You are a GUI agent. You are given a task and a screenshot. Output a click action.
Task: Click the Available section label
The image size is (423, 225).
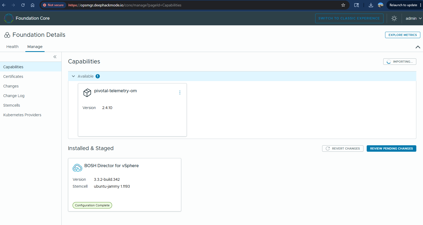point(86,76)
